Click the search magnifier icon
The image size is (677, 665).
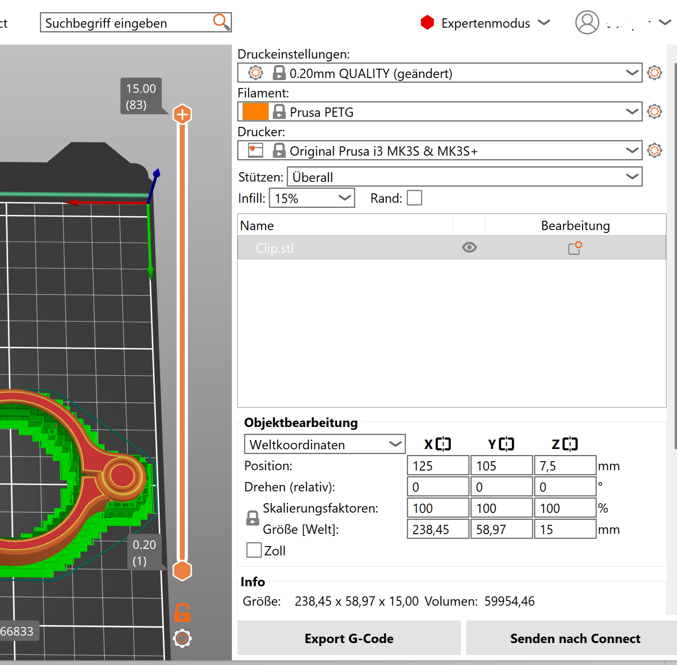coord(221,22)
